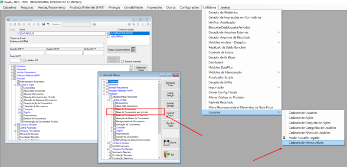Viewport: 347px width, 167px height.
Task: Collapse Contas a Pagar node in Ativação Menus
Action: pos(108,100)
